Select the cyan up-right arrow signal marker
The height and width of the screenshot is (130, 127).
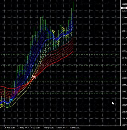(11, 100)
